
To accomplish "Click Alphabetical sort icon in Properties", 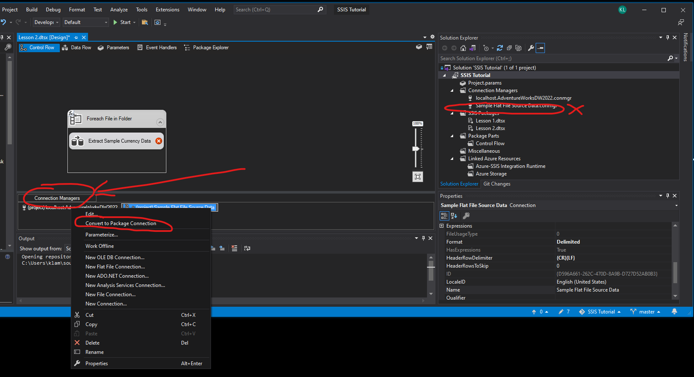I will pos(454,216).
